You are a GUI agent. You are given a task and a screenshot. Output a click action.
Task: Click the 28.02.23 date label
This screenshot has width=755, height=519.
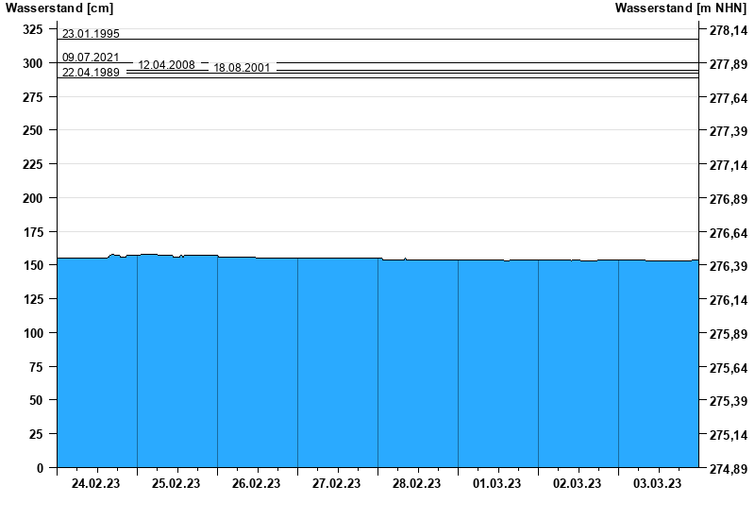point(417,484)
